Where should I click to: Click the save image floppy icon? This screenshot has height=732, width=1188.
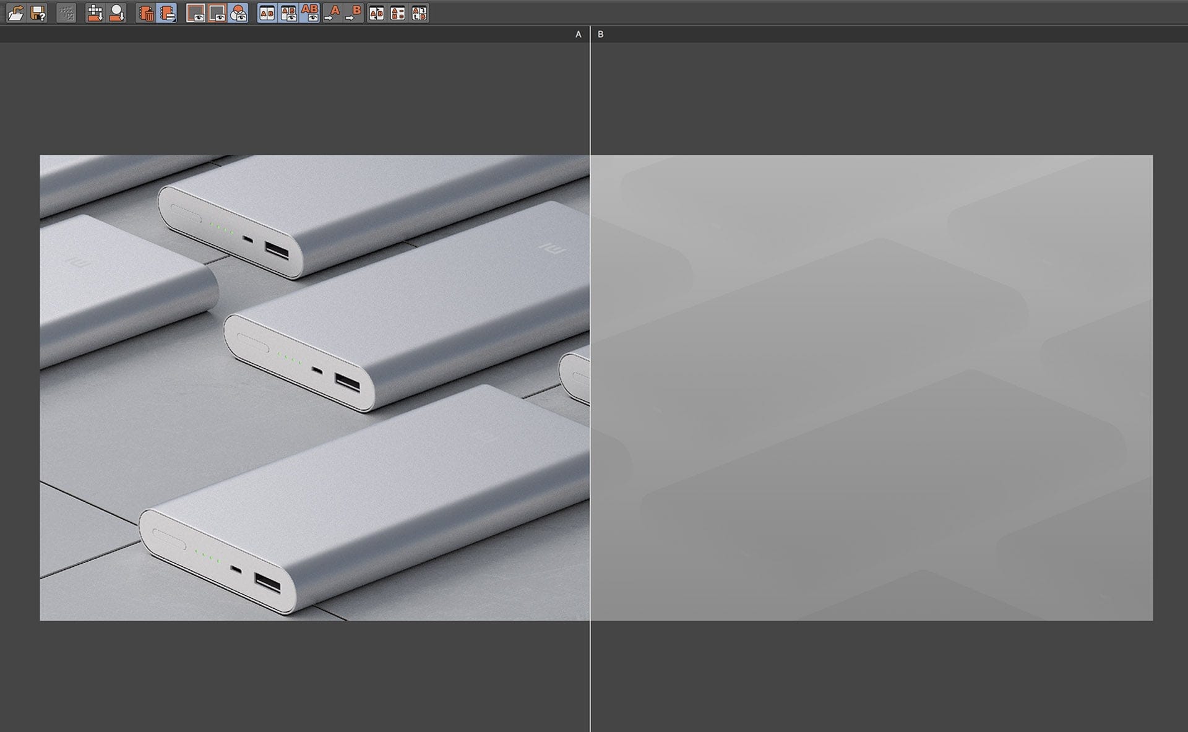(38, 13)
